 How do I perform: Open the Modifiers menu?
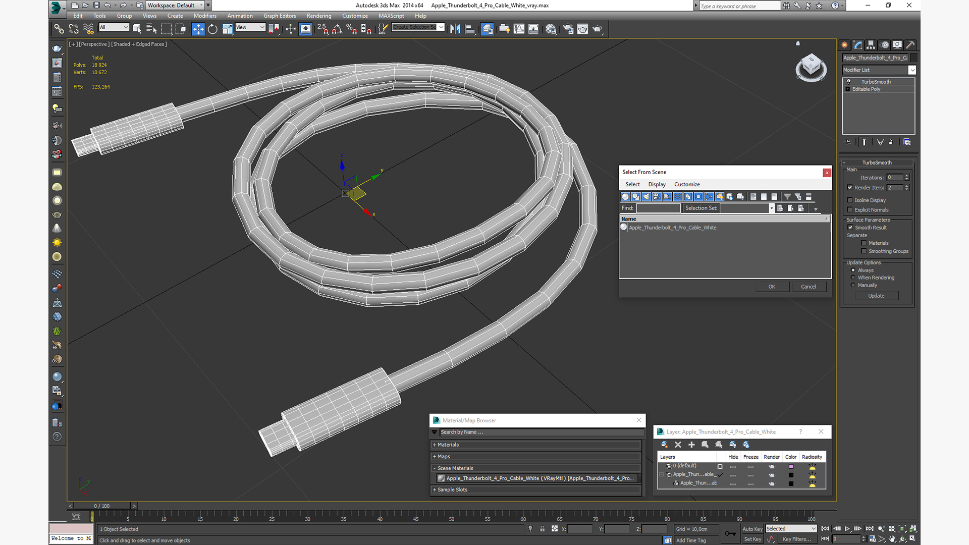205,16
